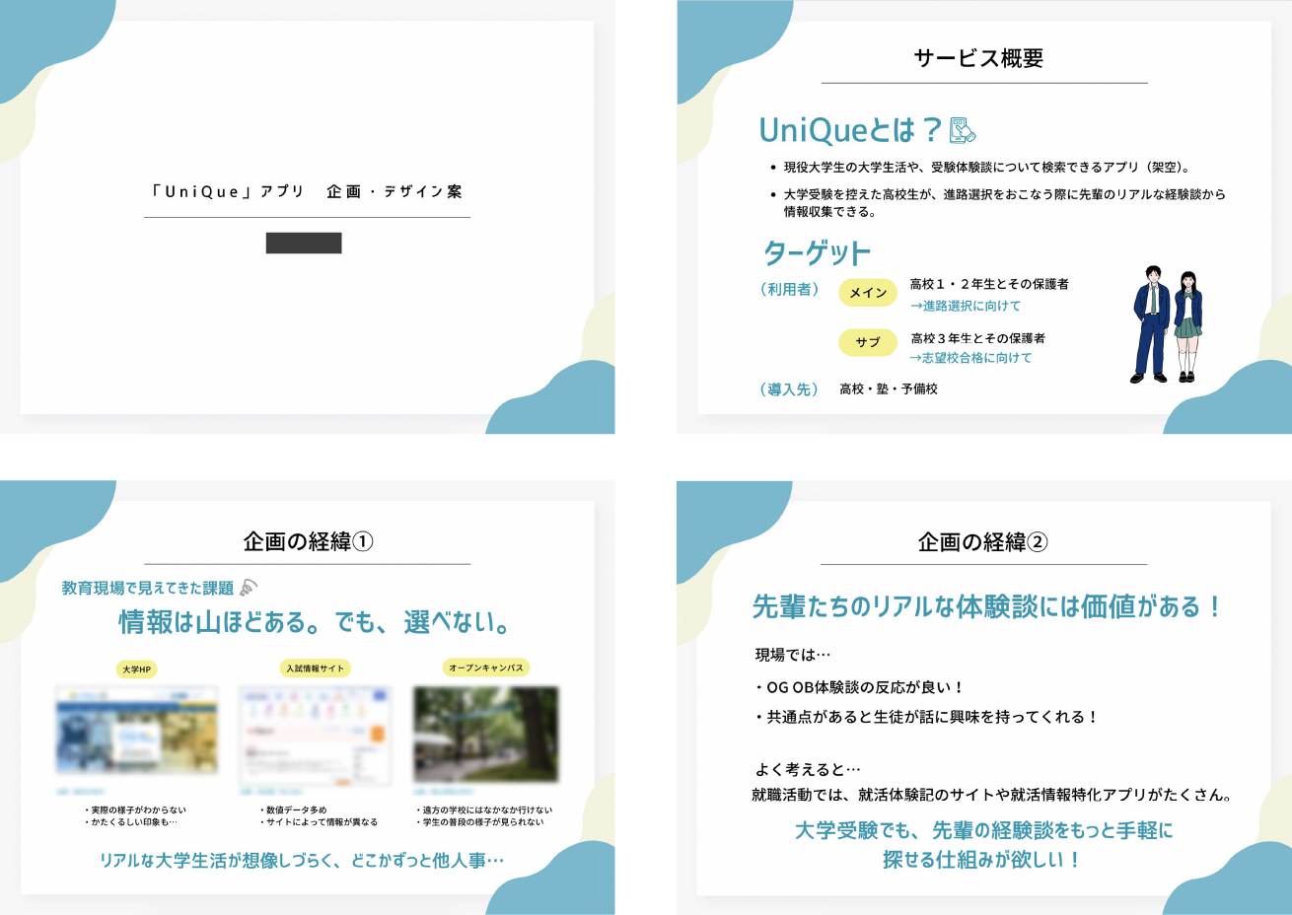Click the text →進路選択に向けて
This screenshot has height=915, width=1292.
click(966, 306)
